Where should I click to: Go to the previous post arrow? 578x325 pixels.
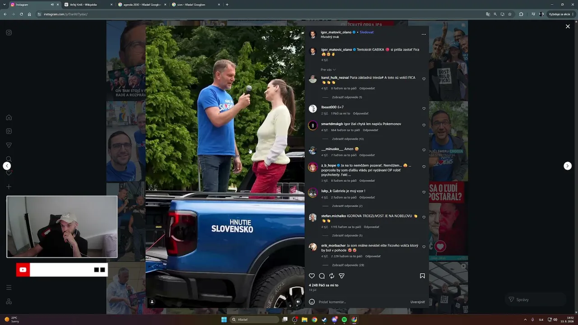(x=7, y=166)
